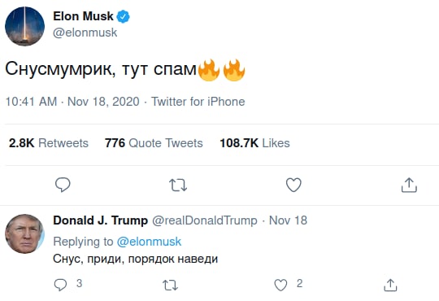Like the main tweet with heart icon

coord(293,185)
